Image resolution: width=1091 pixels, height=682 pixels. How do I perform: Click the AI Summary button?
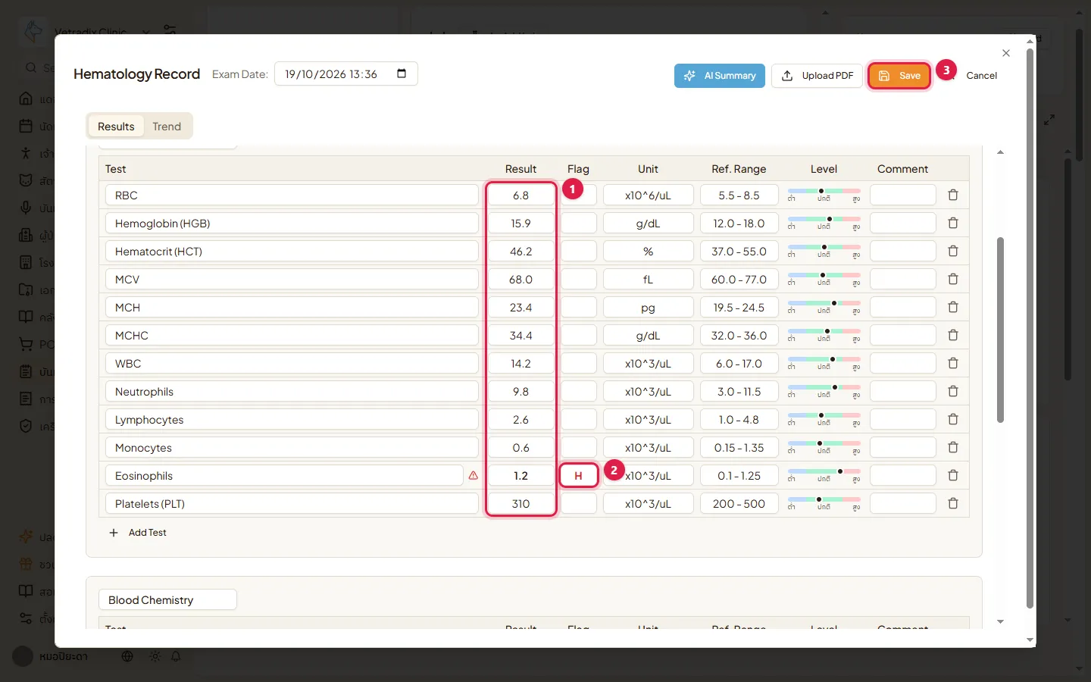coord(720,76)
